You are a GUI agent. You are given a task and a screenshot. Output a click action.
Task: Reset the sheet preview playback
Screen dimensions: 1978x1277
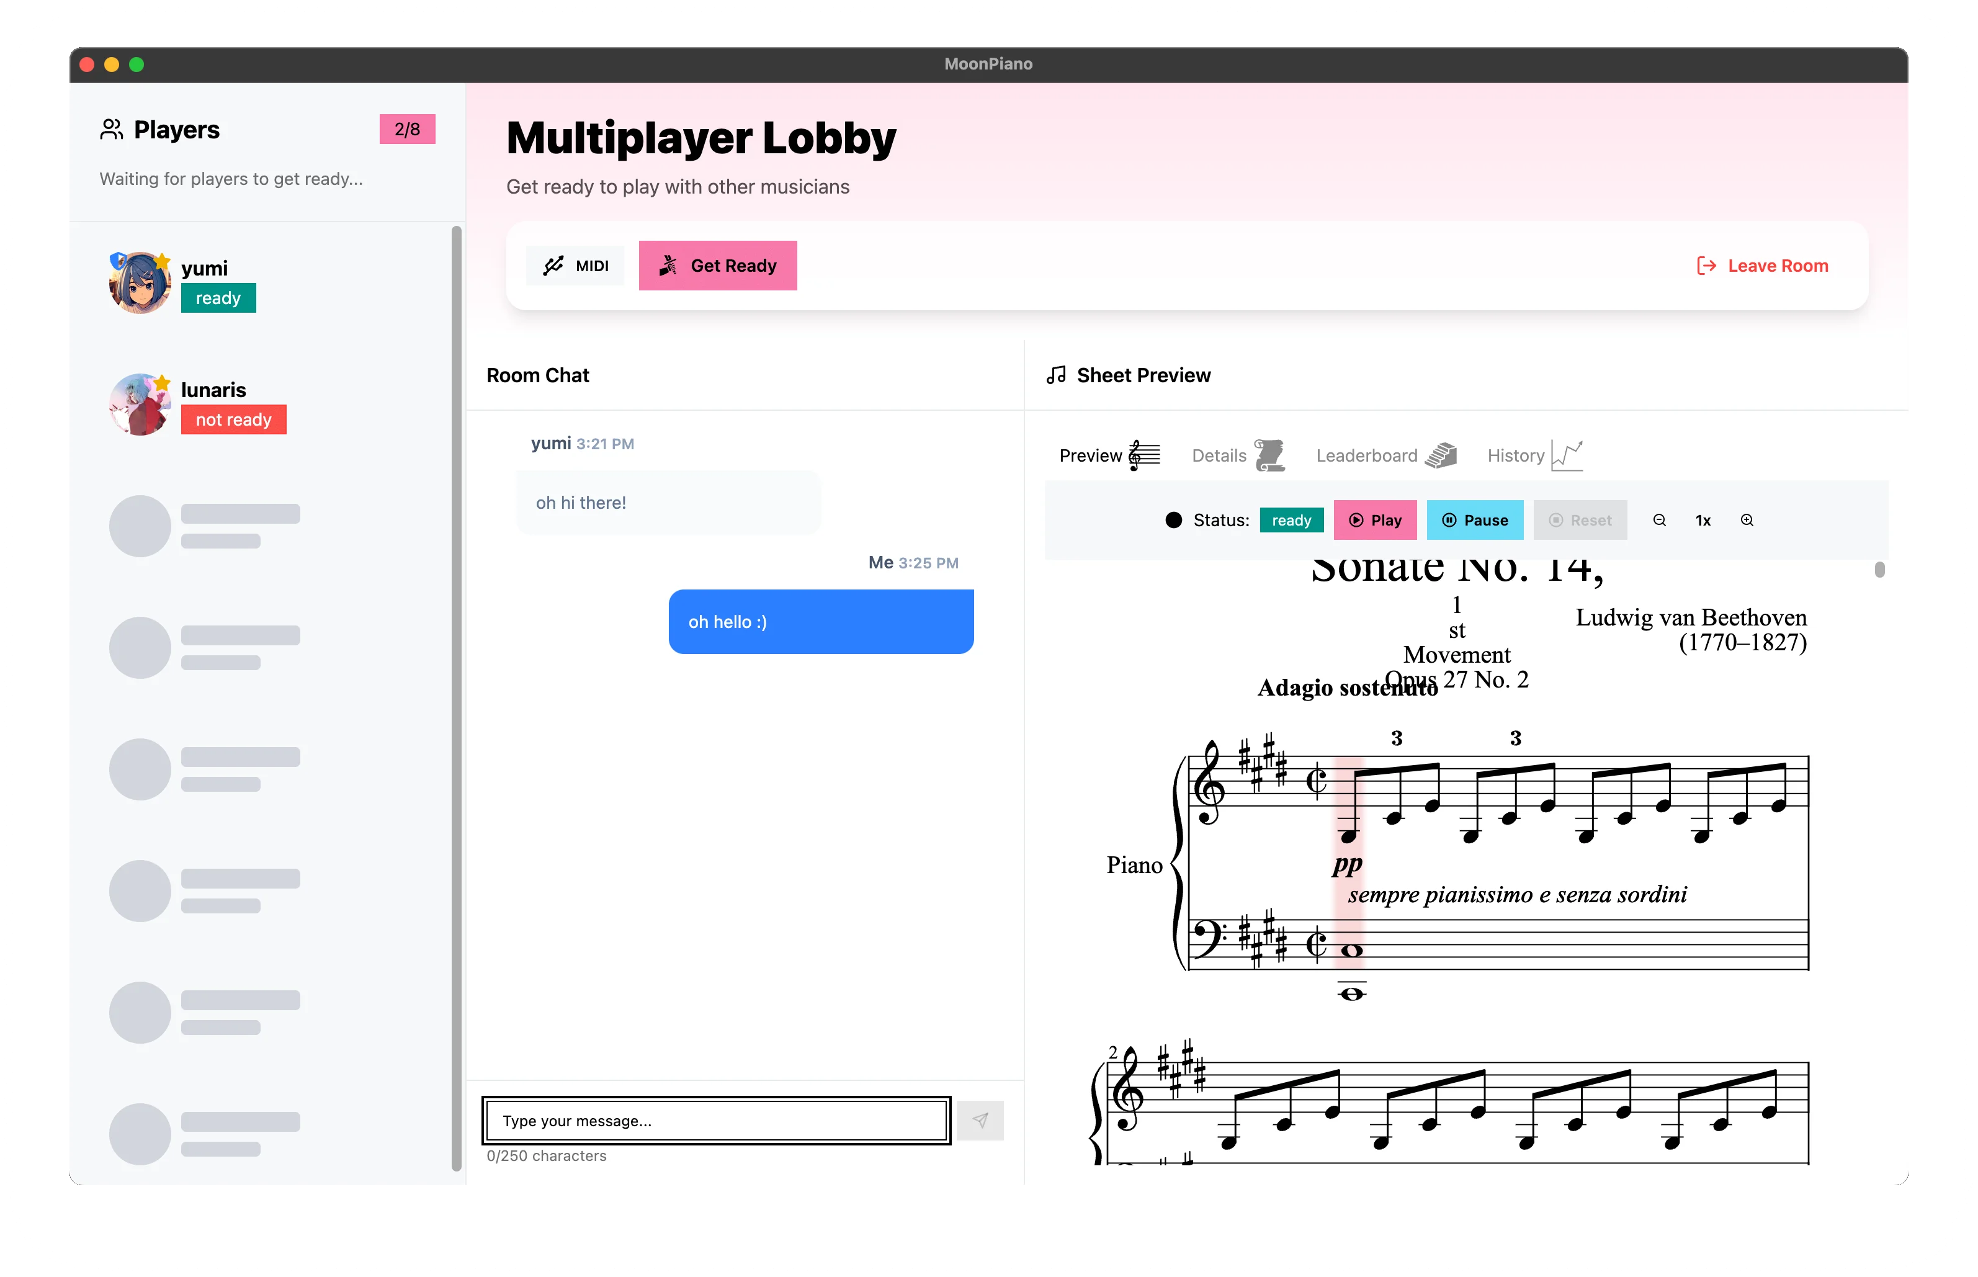tap(1580, 520)
